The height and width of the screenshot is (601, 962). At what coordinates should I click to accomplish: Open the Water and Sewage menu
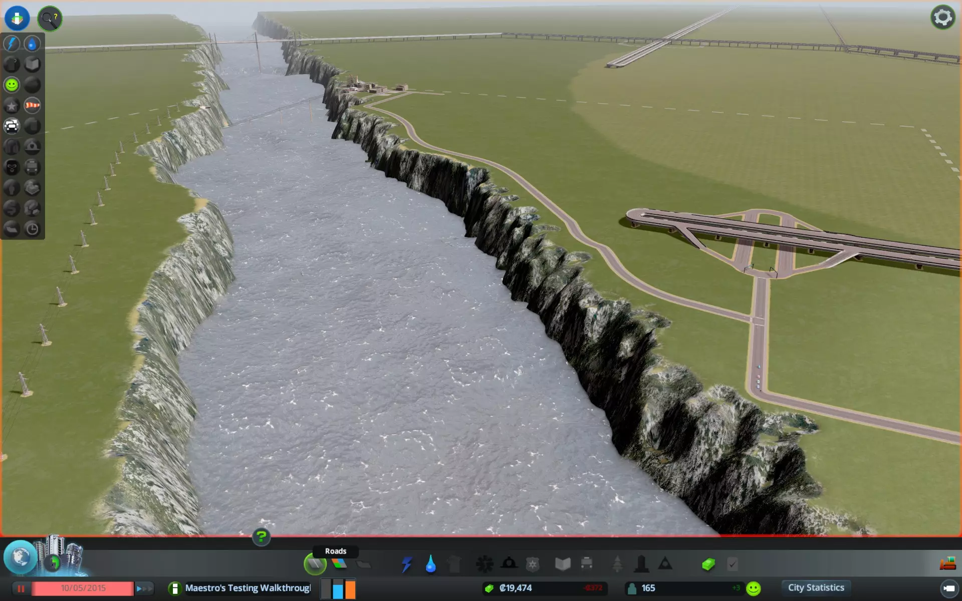pos(430,564)
